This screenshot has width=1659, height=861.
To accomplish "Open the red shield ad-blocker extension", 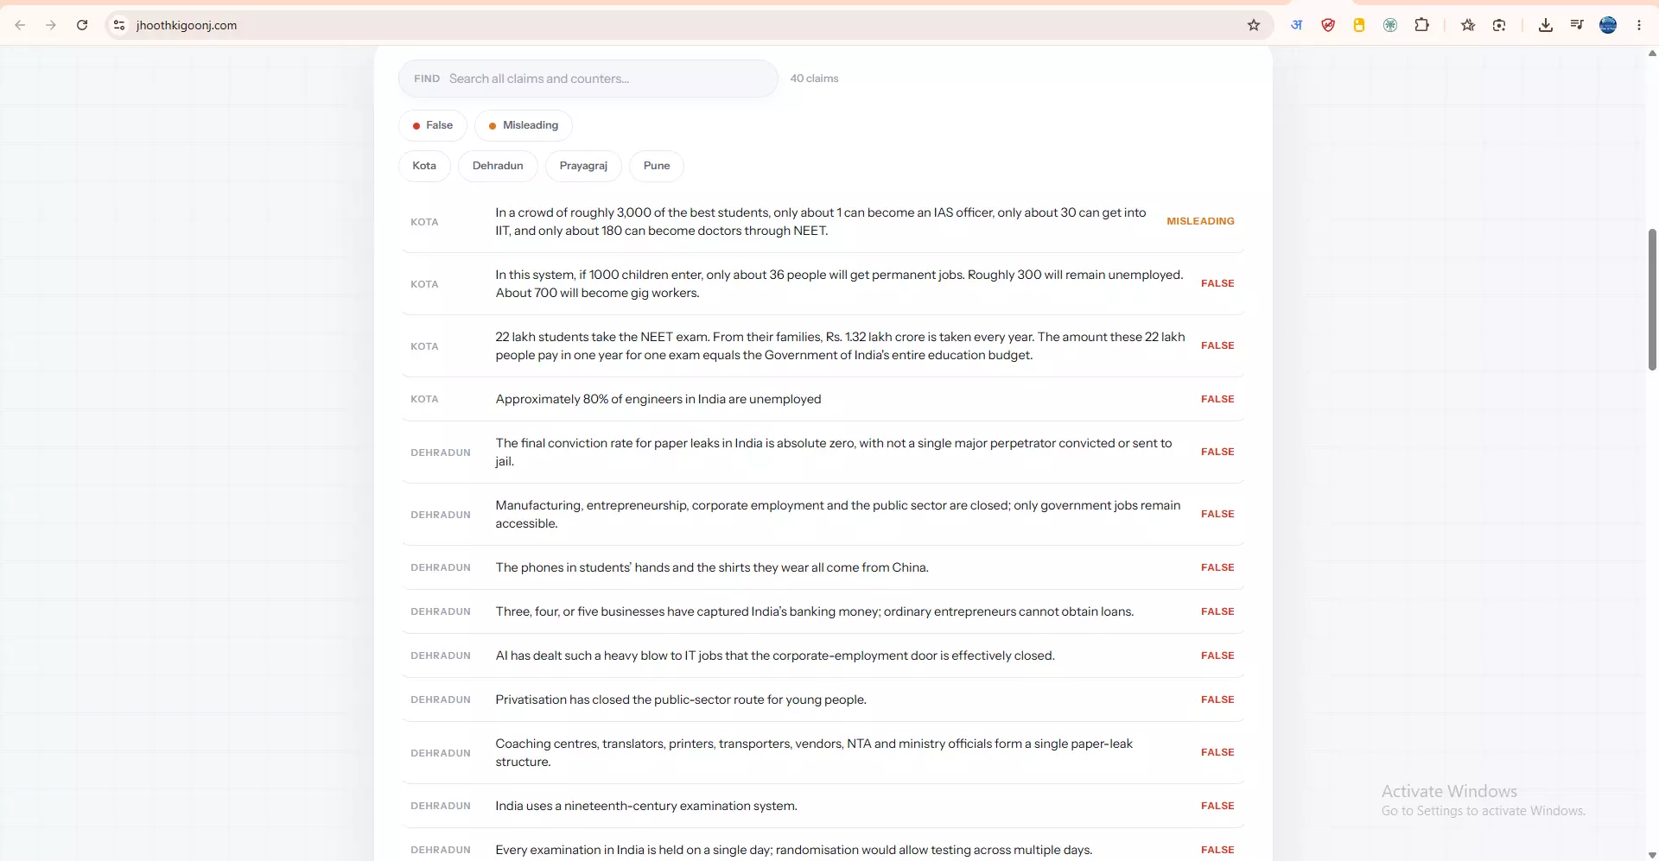I will 1328,25.
